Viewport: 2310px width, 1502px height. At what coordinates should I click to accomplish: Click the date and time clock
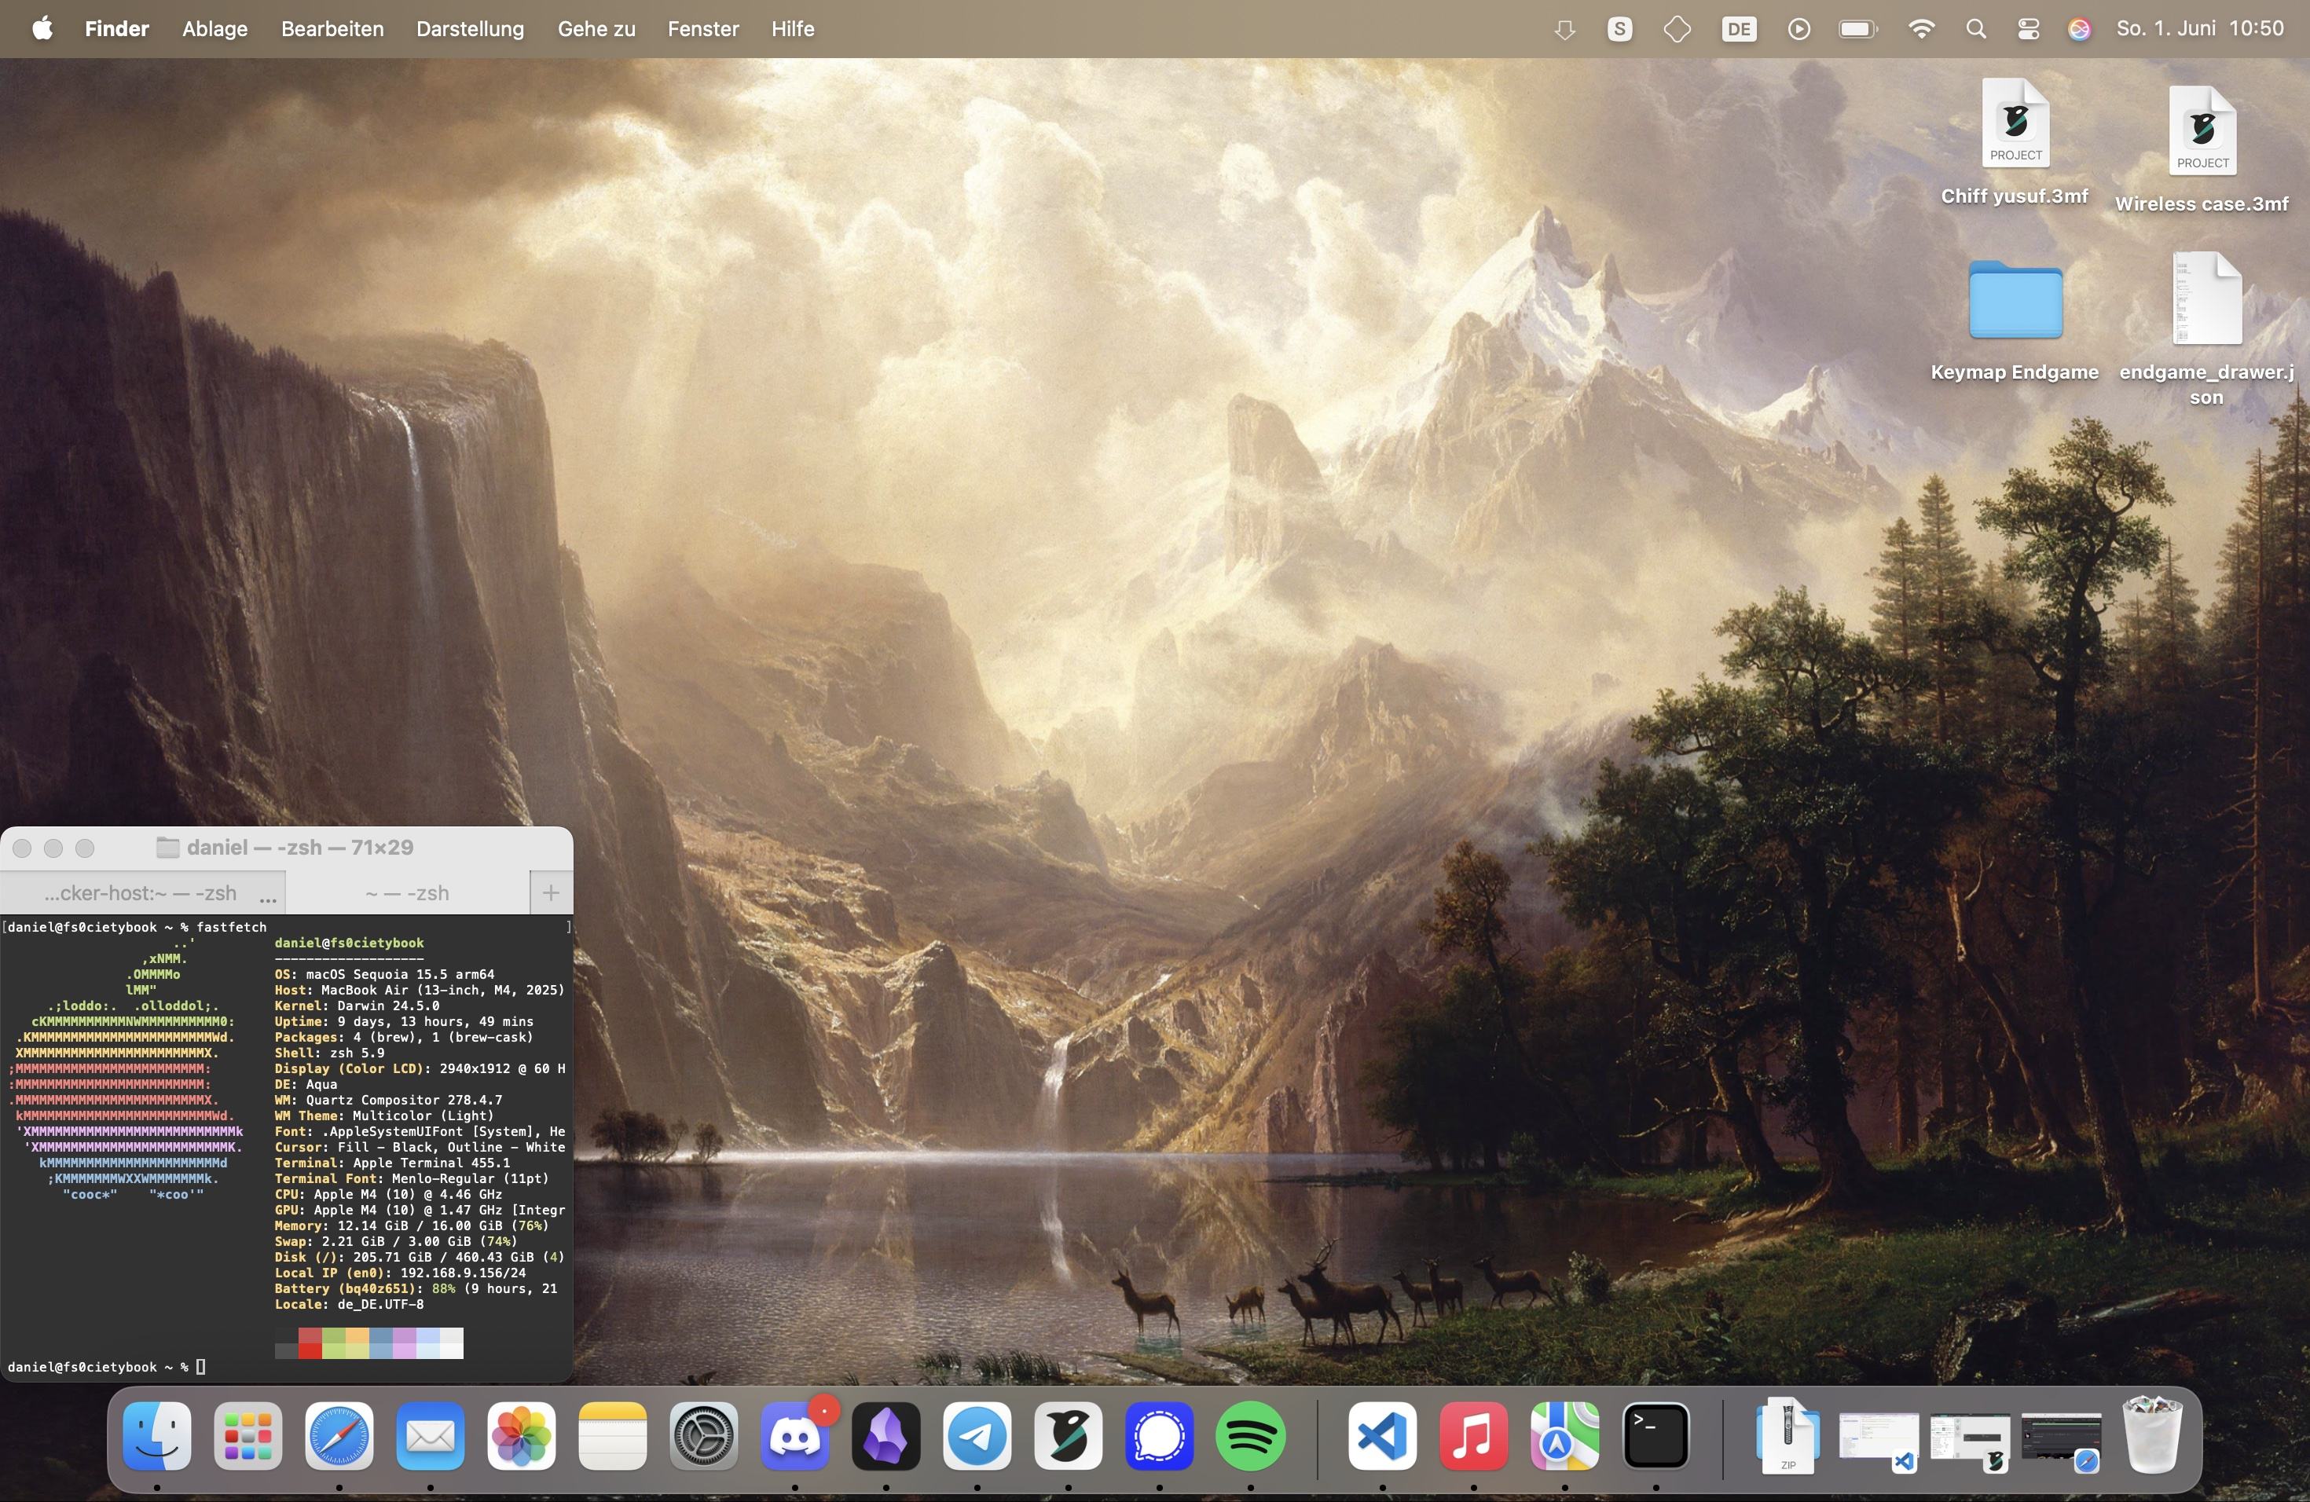coord(2199,28)
